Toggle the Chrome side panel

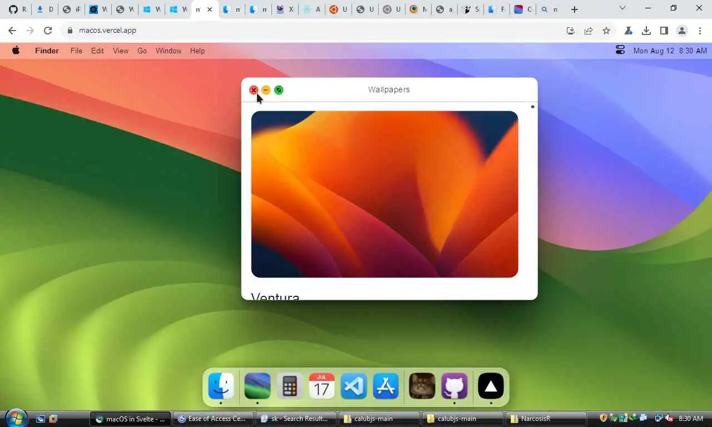tap(664, 31)
